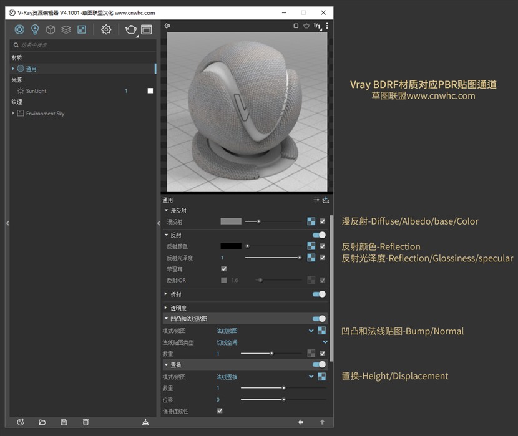The width and height of the screenshot is (518, 436).
Task: Open the Render Elements layers icon
Action: click(66, 30)
